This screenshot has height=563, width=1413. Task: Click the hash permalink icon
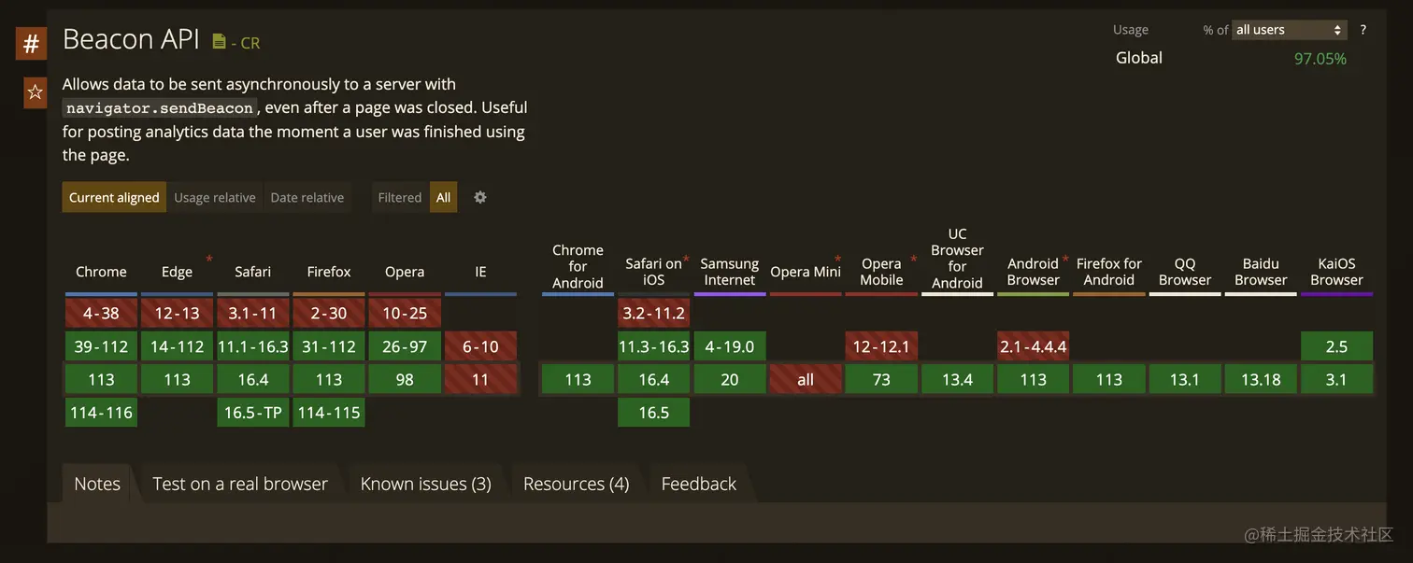[31, 43]
